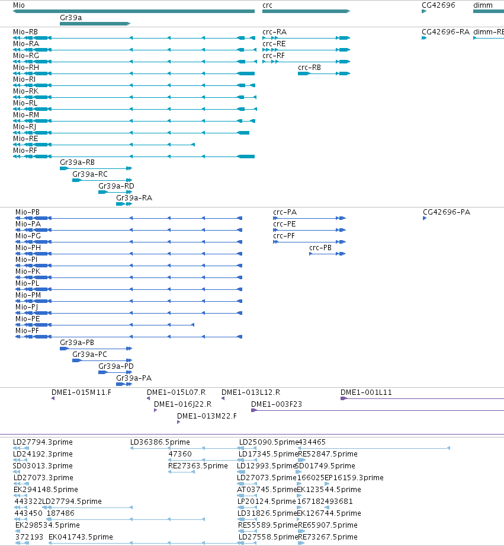Click transcript CG42696-RA
Viewport: 504px width, 546px height.
(x=445, y=32)
